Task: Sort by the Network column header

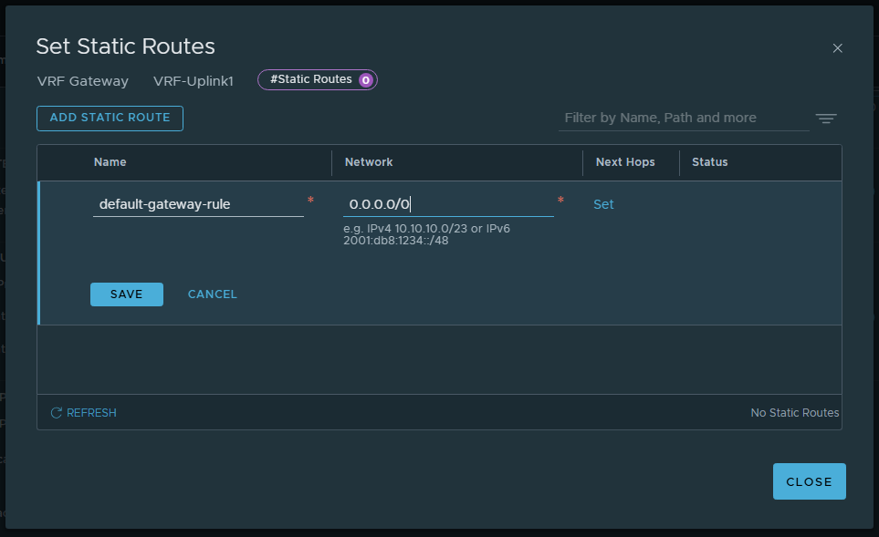Action: pyautogui.click(x=369, y=161)
